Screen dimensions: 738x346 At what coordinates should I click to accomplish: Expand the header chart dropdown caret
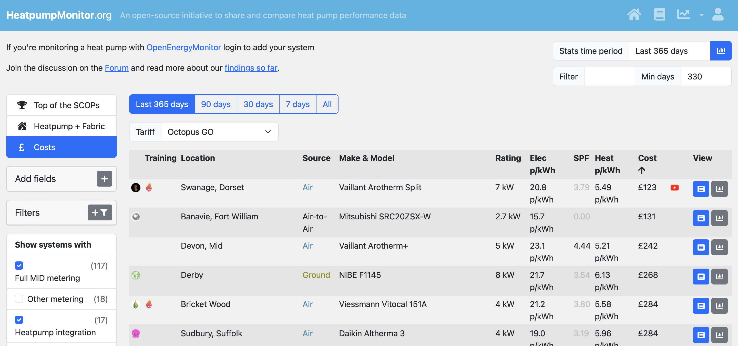701,15
